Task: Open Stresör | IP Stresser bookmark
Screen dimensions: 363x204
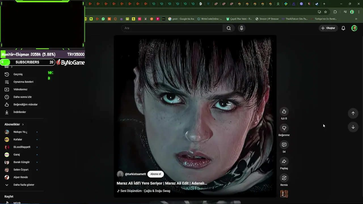Action: coord(267,19)
